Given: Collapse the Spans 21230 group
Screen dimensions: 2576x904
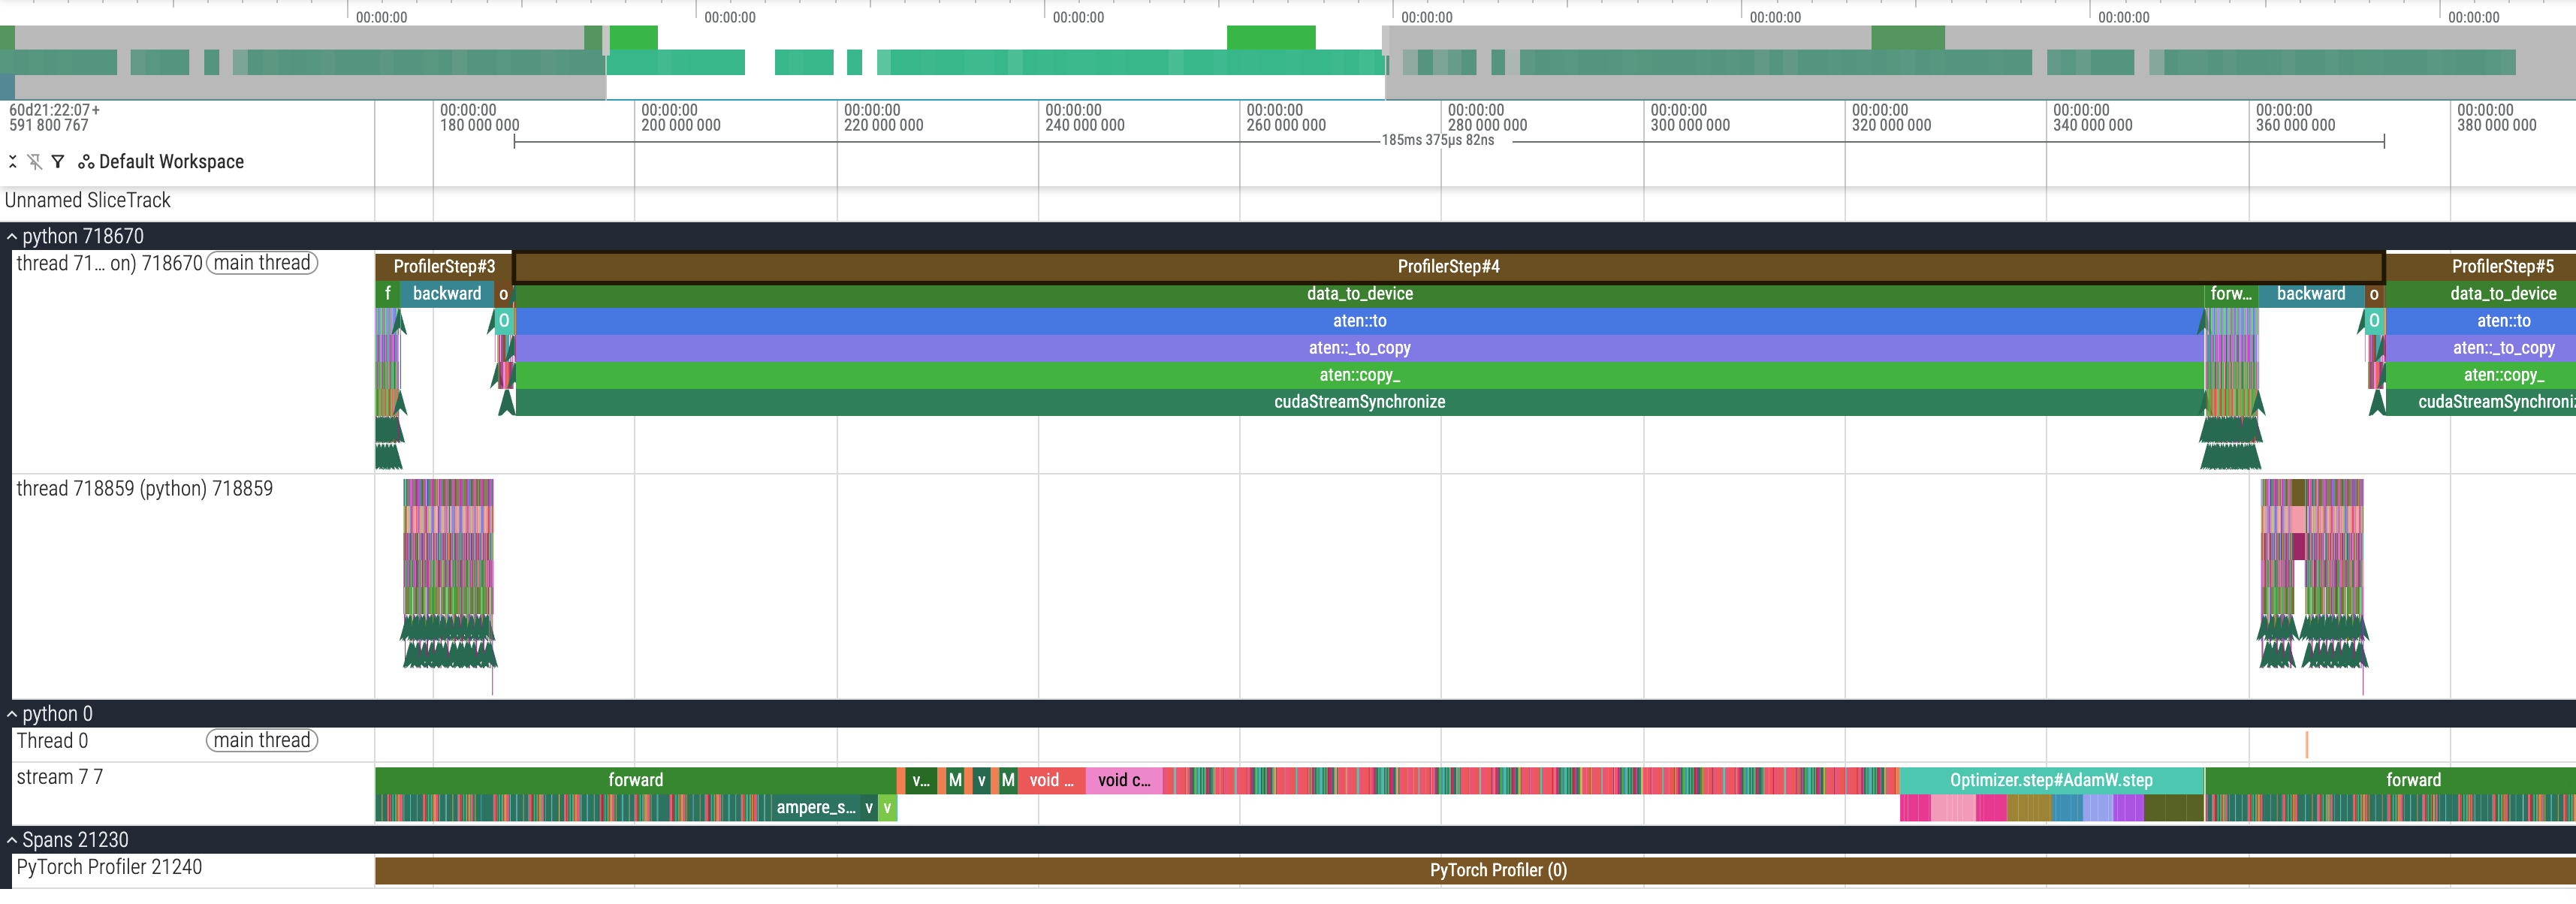Looking at the screenshot, I should click(x=12, y=840).
